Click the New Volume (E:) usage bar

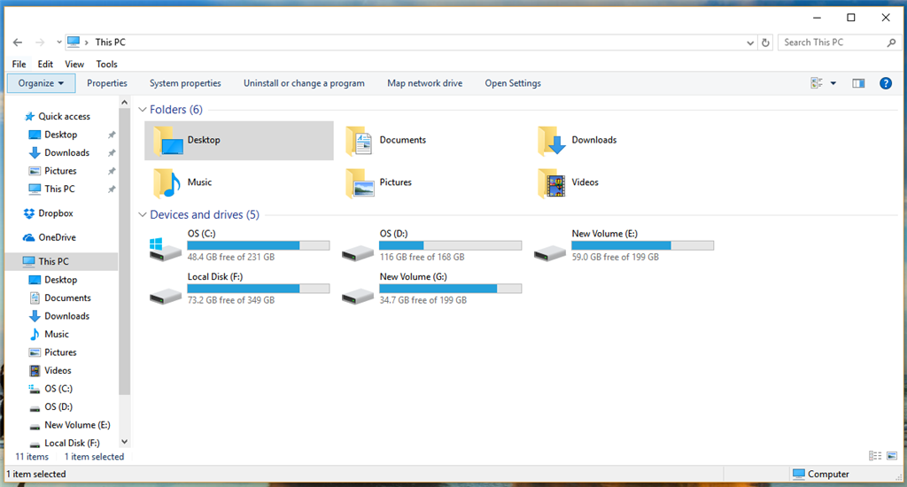[643, 245]
